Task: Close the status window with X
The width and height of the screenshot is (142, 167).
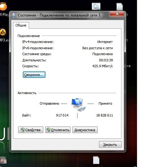Action: (x=117, y=14)
